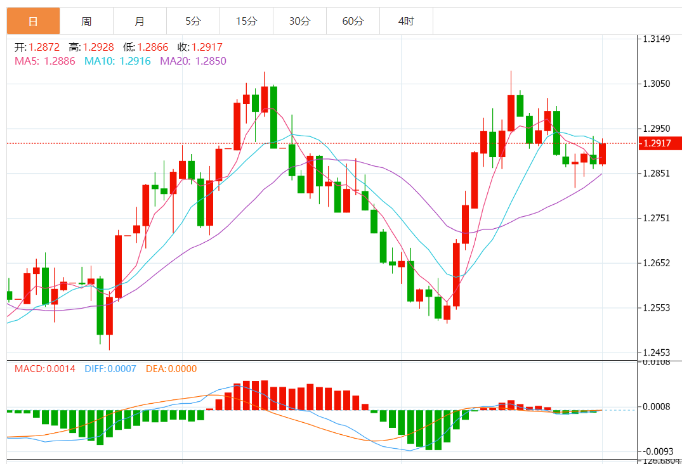The width and height of the screenshot is (682, 464).
Task: Click the 1.2453 price axis label
Action: click(x=657, y=353)
